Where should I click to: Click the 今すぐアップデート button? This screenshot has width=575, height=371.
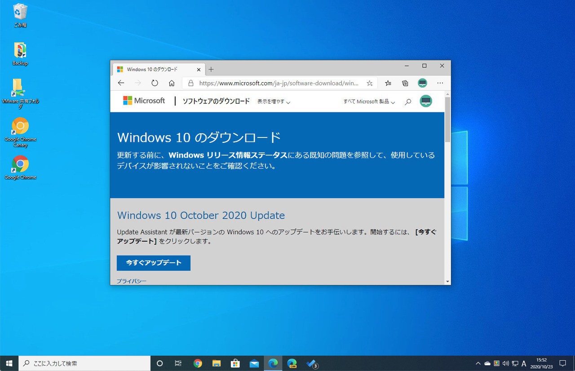pyautogui.click(x=154, y=263)
